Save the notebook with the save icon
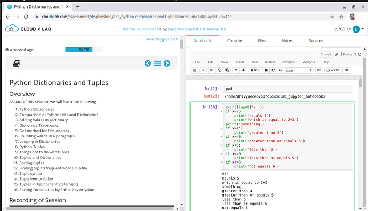 [194, 70]
